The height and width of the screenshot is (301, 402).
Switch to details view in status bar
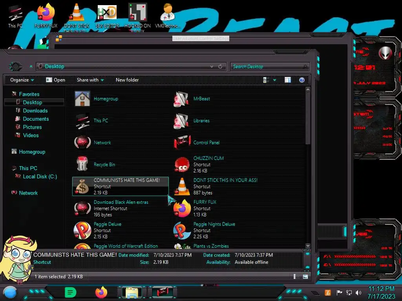[294, 276]
